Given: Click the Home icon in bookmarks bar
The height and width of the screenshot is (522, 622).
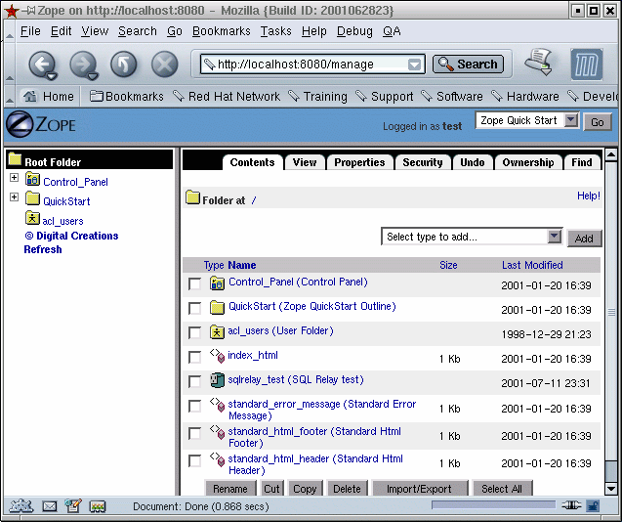Looking at the screenshot, I should click(x=30, y=97).
